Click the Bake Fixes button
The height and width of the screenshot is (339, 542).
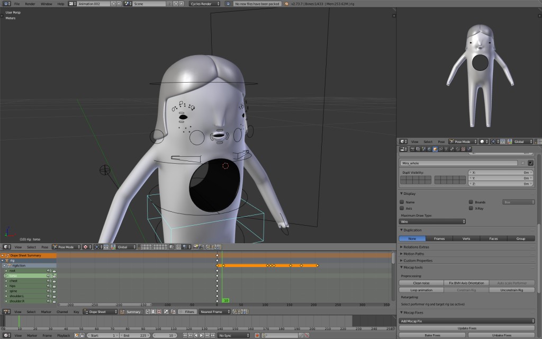(431, 335)
